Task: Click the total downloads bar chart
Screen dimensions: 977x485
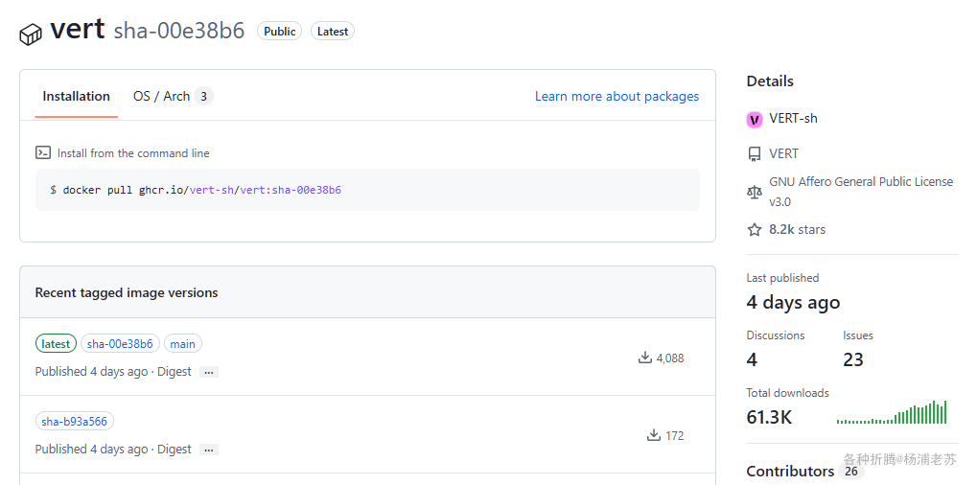Action: point(892,413)
